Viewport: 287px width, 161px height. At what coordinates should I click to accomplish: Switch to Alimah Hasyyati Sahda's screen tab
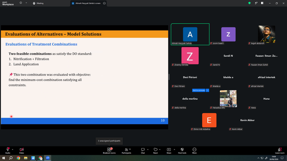88,3
